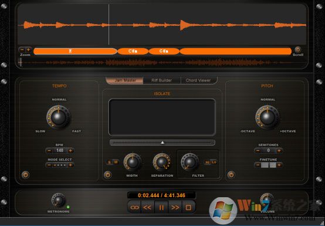The height and width of the screenshot is (226, 325).
Task: Increase BPM with the plus button
Action: [70, 150]
